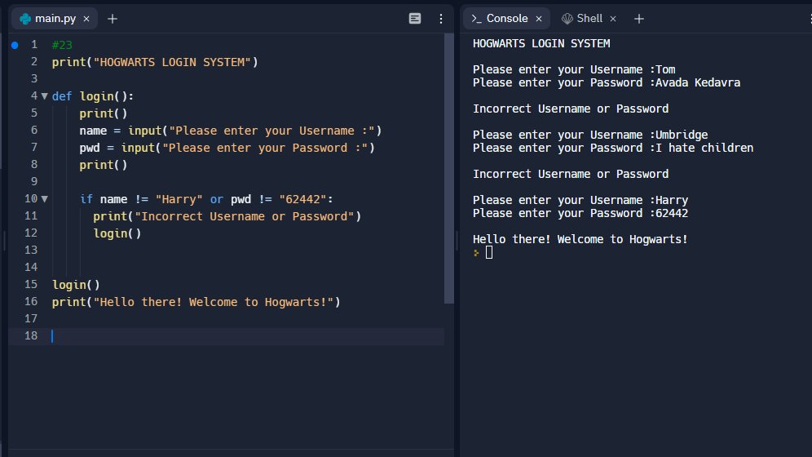Toggle the breakpoint dot on line 1
Image resolution: width=812 pixels, height=457 pixels.
pos(15,45)
